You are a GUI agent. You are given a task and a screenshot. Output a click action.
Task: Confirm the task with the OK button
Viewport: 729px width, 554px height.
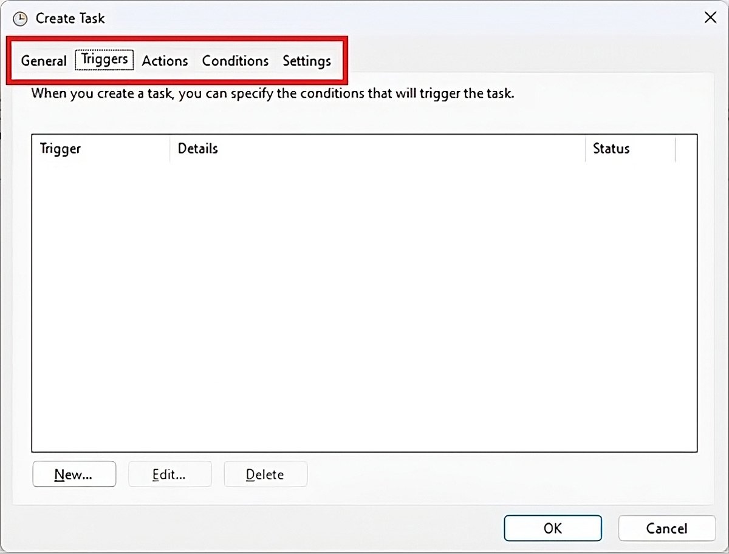click(x=552, y=528)
